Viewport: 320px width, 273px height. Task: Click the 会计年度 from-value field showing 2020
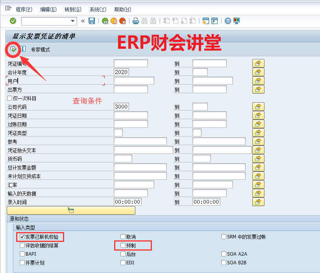121,72
